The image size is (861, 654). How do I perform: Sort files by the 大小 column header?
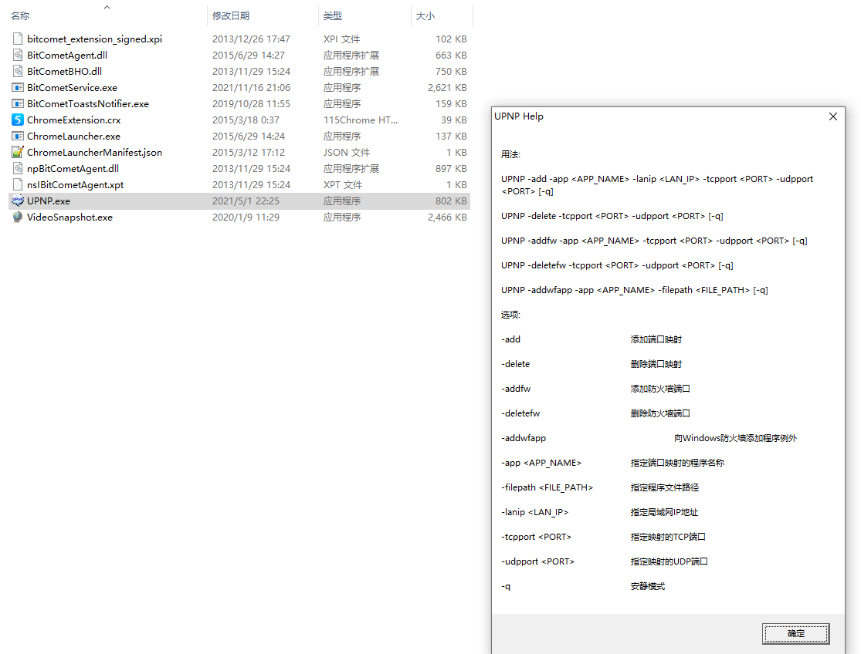click(x=425, y=16)
